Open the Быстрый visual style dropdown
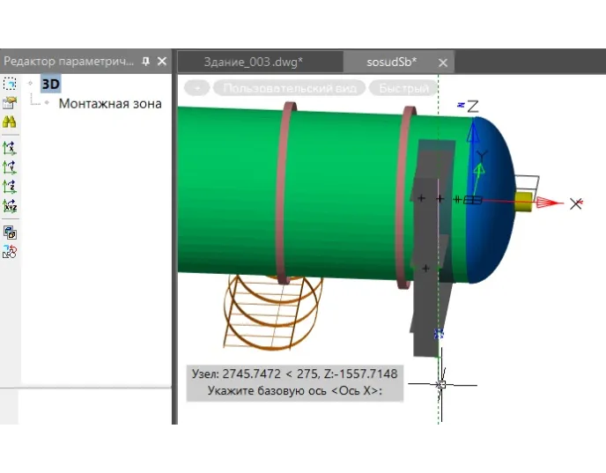Image resolution: width=606 pixels, height=473 pixels. (x=403, y=88)
